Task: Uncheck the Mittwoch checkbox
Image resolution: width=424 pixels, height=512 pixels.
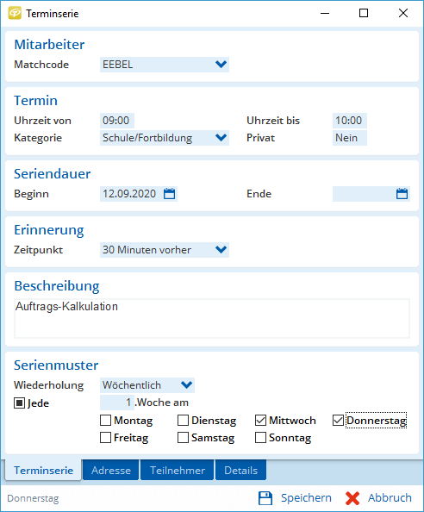Action: [x=260, y=421]
